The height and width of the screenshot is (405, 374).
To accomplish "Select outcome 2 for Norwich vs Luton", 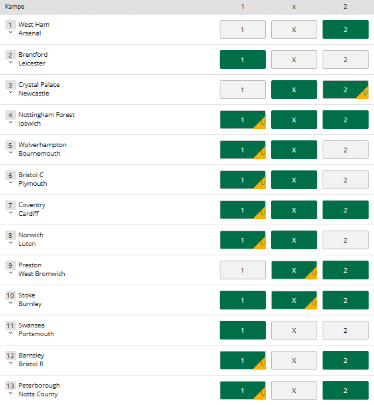I will (345, 240).
